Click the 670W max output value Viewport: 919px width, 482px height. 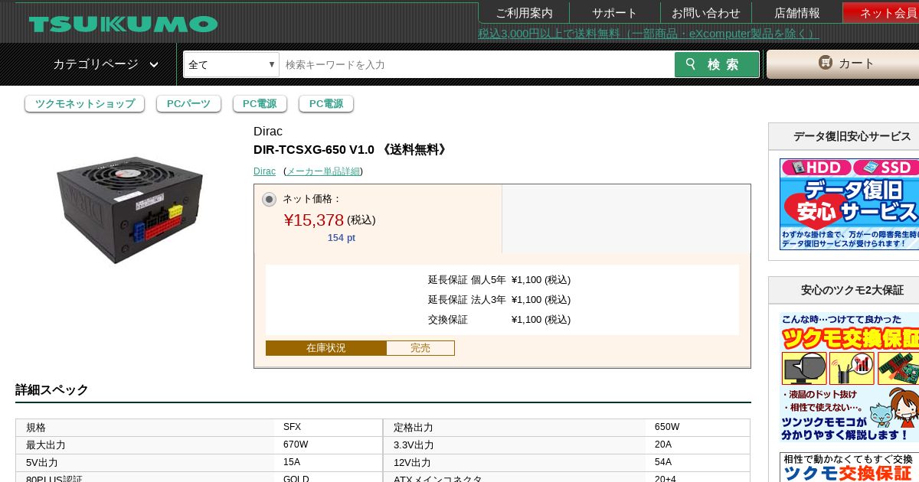pyautogui.click(x=296, y=445)
